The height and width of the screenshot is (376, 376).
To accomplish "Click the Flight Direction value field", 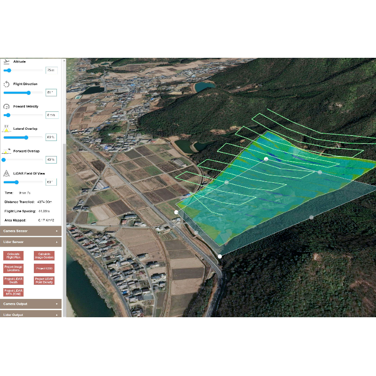I will point(52,93).
